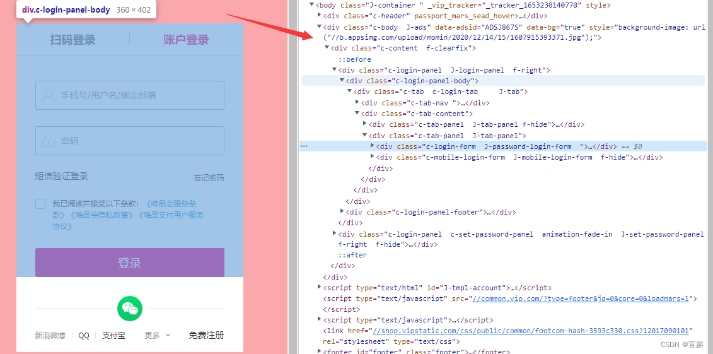Expand the footer element node
This screenshot has height=354, width=713.
(319, 351)
